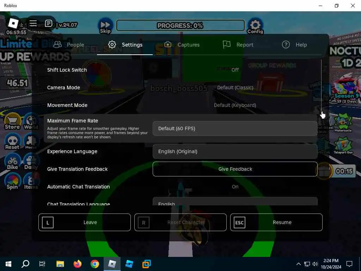The image size is (361, 271).
Task: Click the Skip fast-forward icon
Action: pos(105,26)
